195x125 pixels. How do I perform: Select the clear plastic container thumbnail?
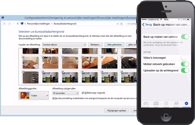click(70, 62)
